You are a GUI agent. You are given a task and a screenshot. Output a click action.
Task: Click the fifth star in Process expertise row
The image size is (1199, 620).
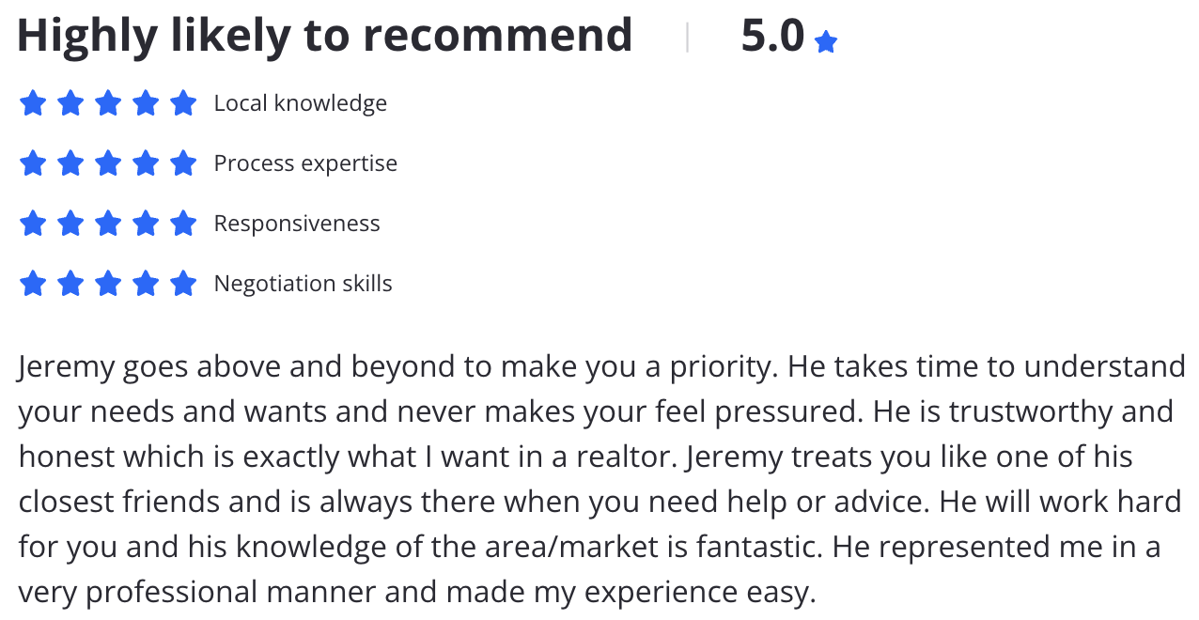tap(183, 163)
